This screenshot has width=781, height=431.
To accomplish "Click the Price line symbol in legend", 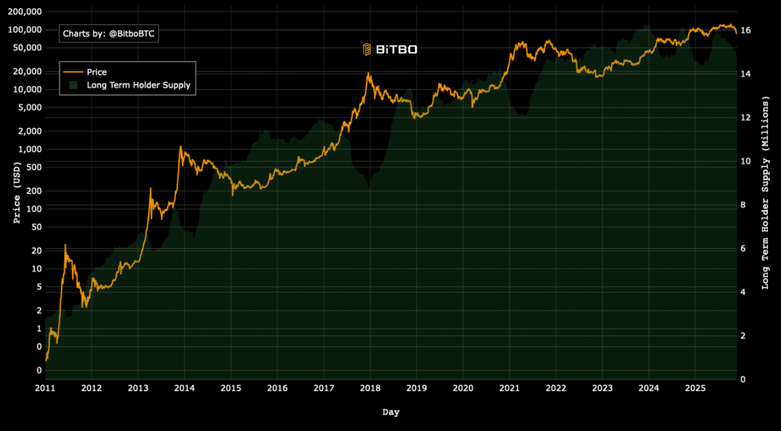I will coord(74,71).
